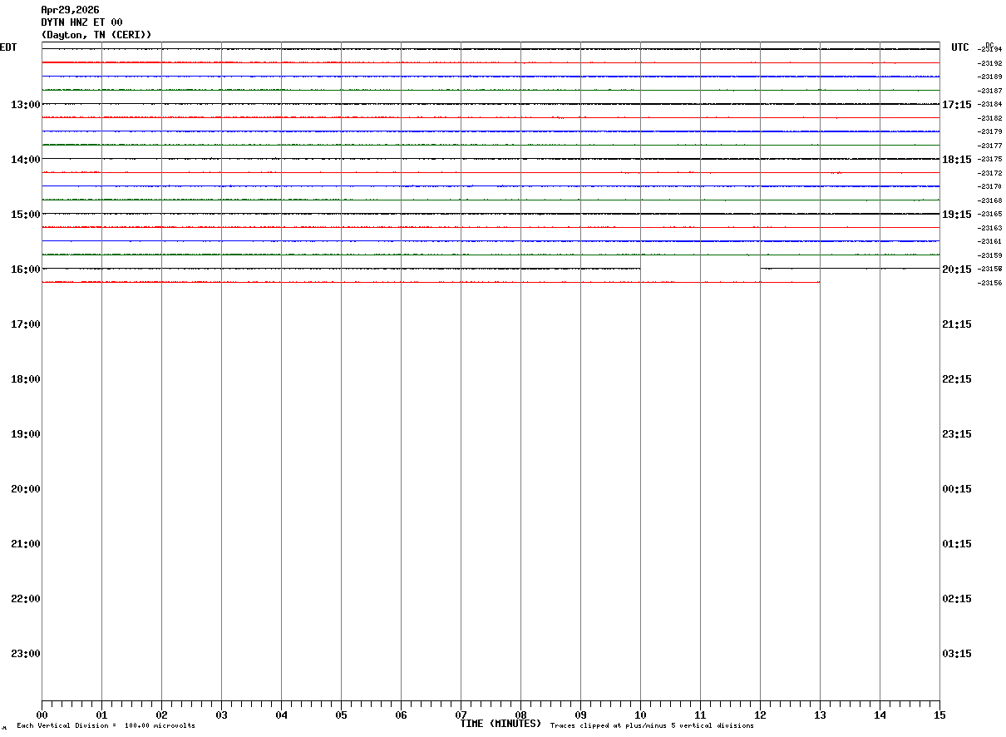Click the '02:15' UTC time label

click(x=957, y=598)
